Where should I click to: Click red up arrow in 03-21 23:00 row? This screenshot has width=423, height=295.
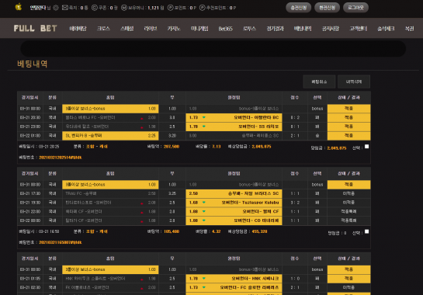coord(142,127)
